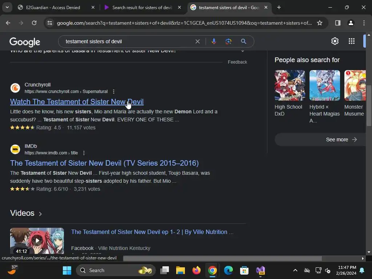372x279 pixels.
Task: Open the clock showing 11:47 PM
Action: pyautogui.click(x=346, y=270)
